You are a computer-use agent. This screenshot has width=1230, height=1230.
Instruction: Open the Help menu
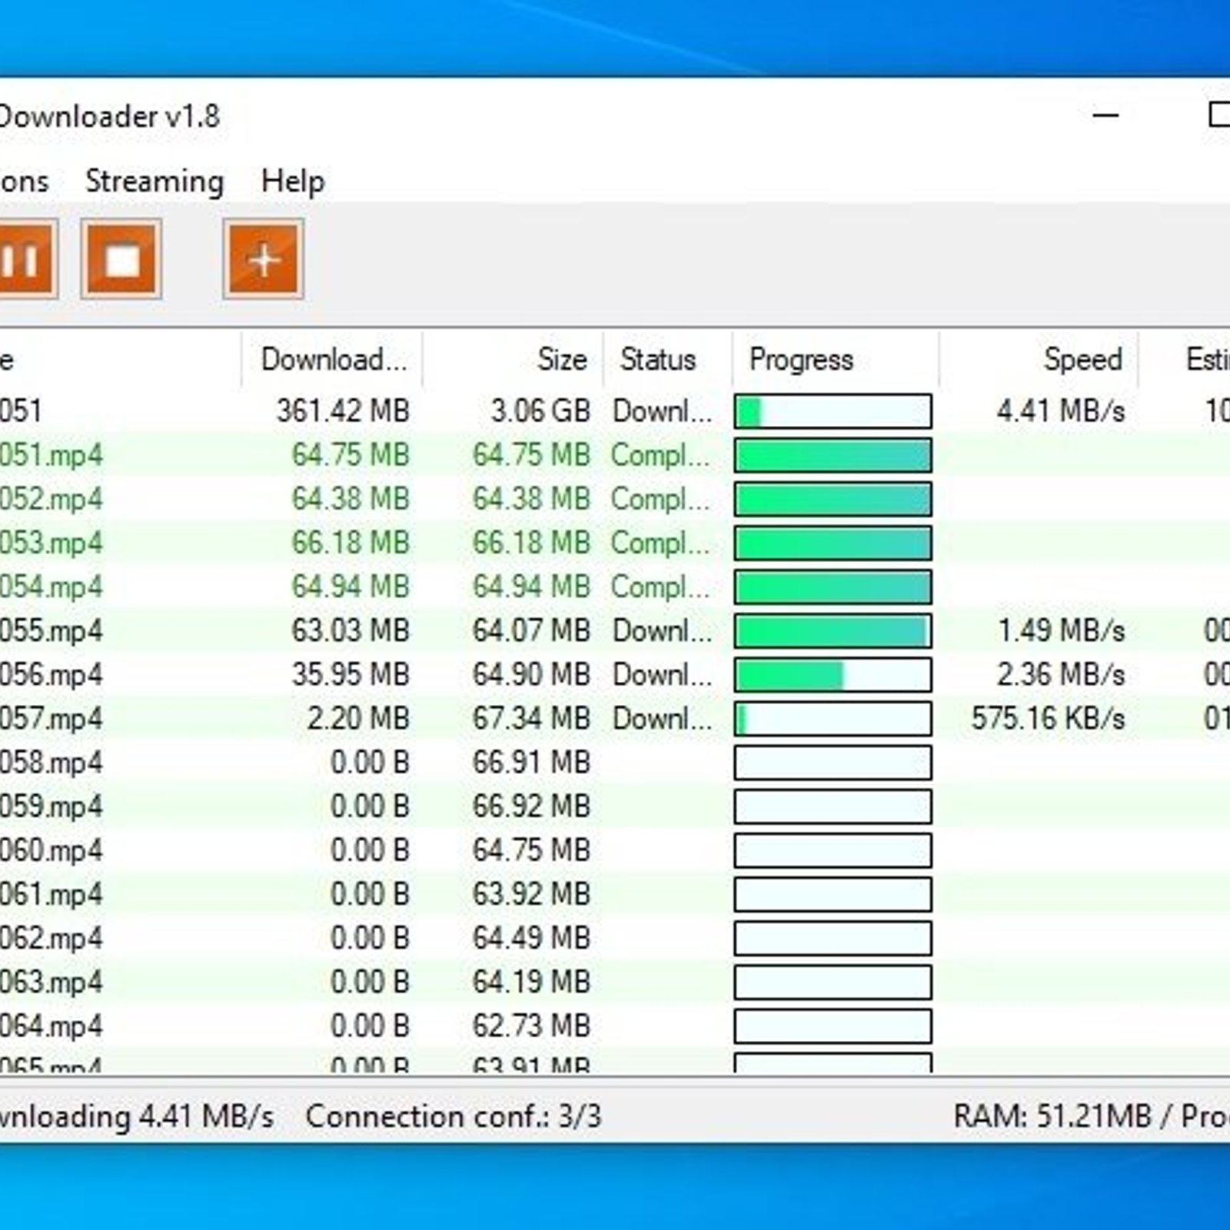click(x=292, y=181)
